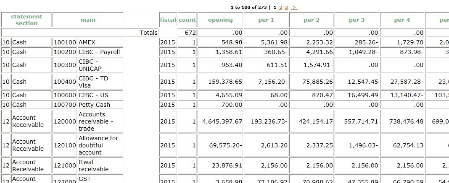Image resolution: width=449 pixels, height=183 pixels.
Task: Click the 'per 1' column header
Action: tap(266, 20)
